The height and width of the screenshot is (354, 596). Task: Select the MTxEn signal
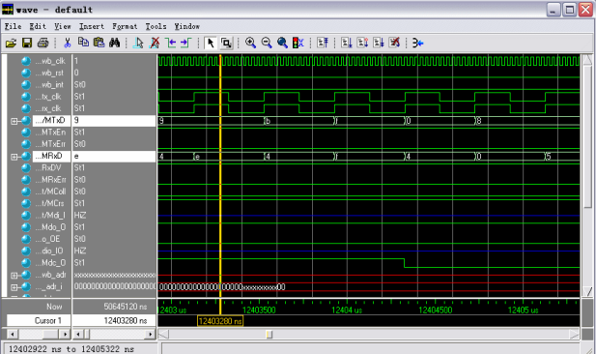[x=51, y=133]
